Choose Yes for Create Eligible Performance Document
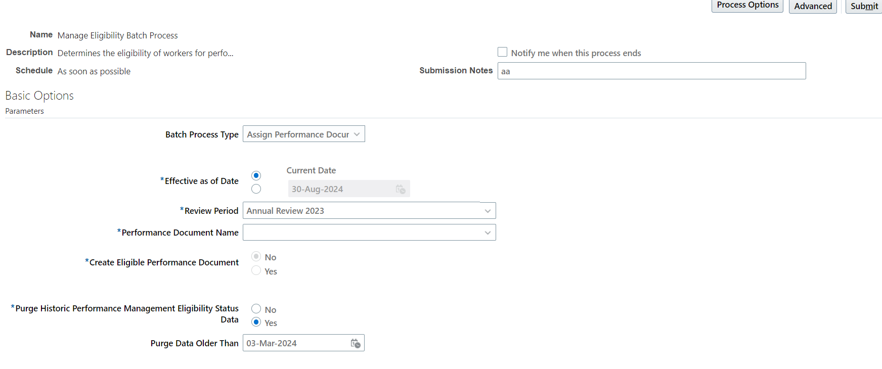882x369 pixels. point(256,270)
